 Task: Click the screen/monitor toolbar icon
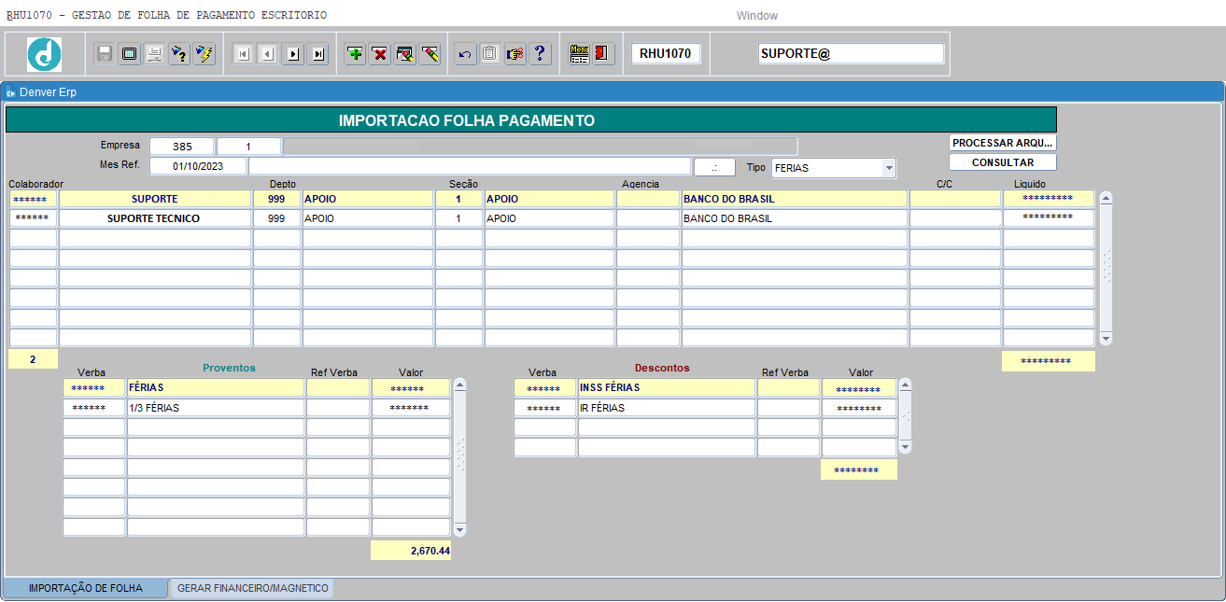tap(130, 54)
